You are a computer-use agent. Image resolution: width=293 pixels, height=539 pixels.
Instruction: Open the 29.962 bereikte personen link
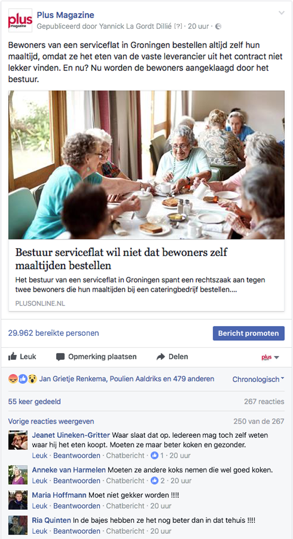[54, 333]
